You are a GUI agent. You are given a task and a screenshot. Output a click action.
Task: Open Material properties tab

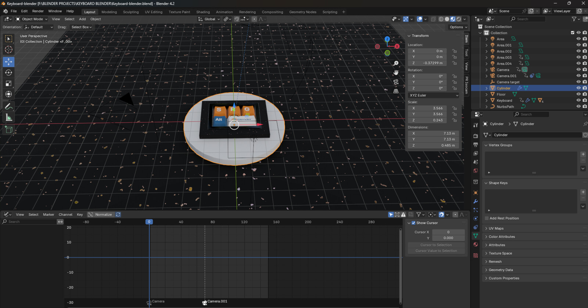point(476,244)
